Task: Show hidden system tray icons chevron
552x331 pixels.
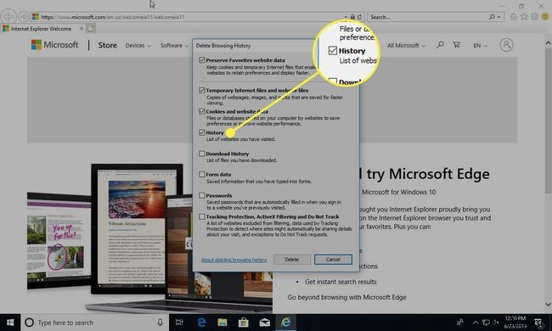Action: [x=476, y=323]
